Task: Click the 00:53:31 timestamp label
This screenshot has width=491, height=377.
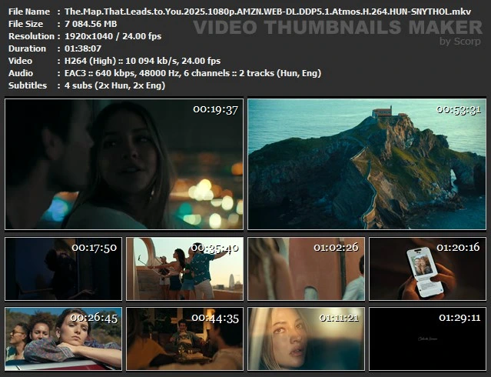Action: 458,109
